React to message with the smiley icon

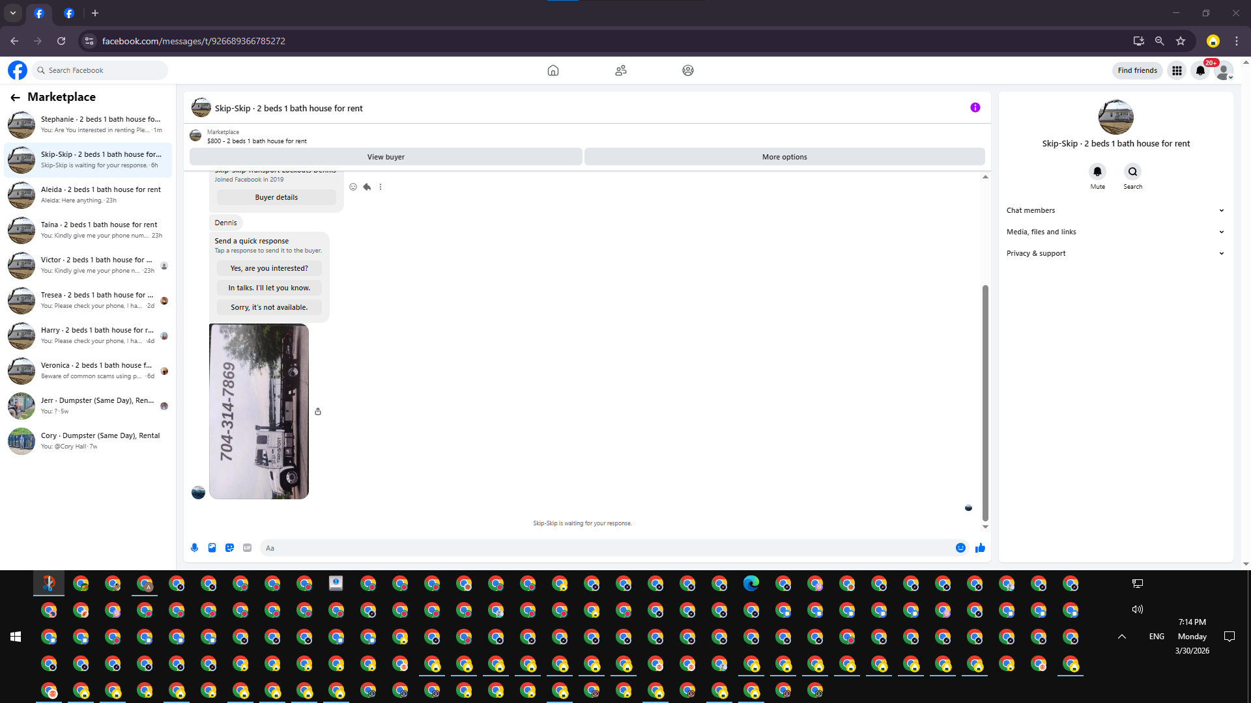tap(353, 187)
